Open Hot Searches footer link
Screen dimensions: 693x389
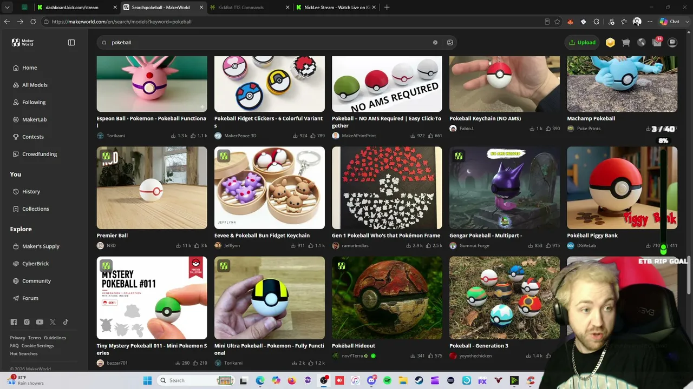pos(24,353)
